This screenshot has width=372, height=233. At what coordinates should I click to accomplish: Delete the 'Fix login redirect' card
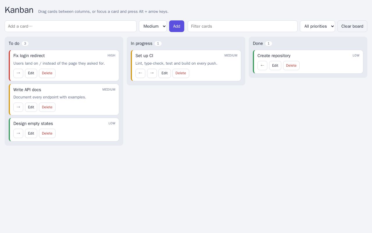tap(47, 73)
